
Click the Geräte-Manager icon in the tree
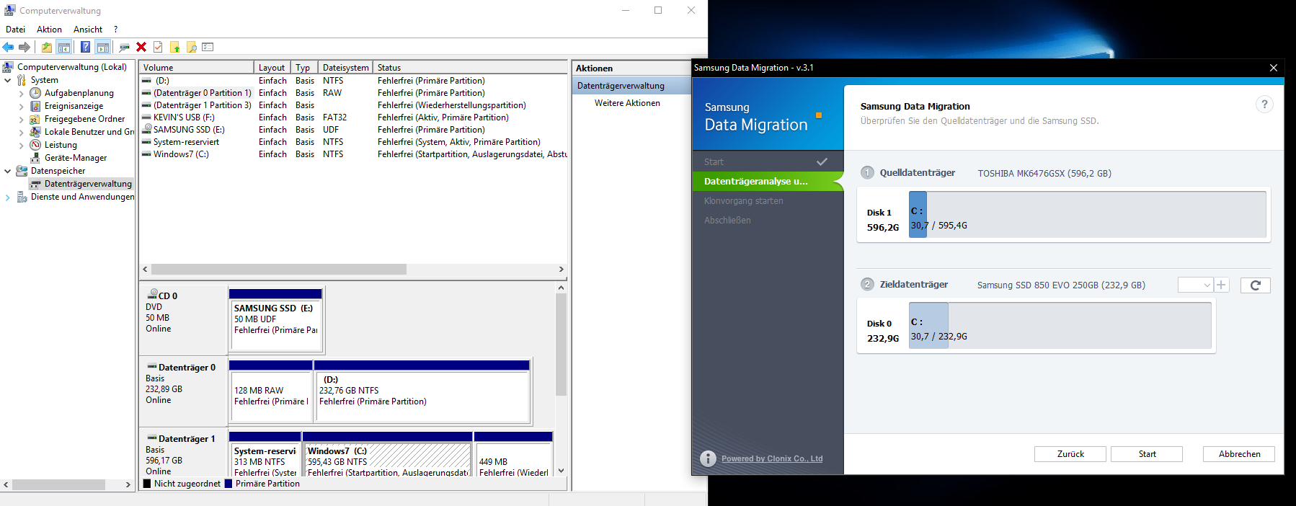(35, 158)
